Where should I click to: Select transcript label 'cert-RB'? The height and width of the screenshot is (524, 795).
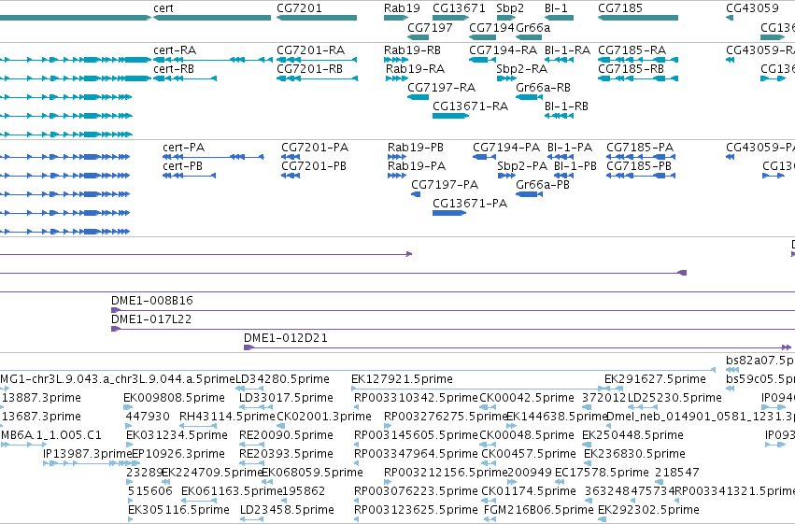click(x=174, y=69)
